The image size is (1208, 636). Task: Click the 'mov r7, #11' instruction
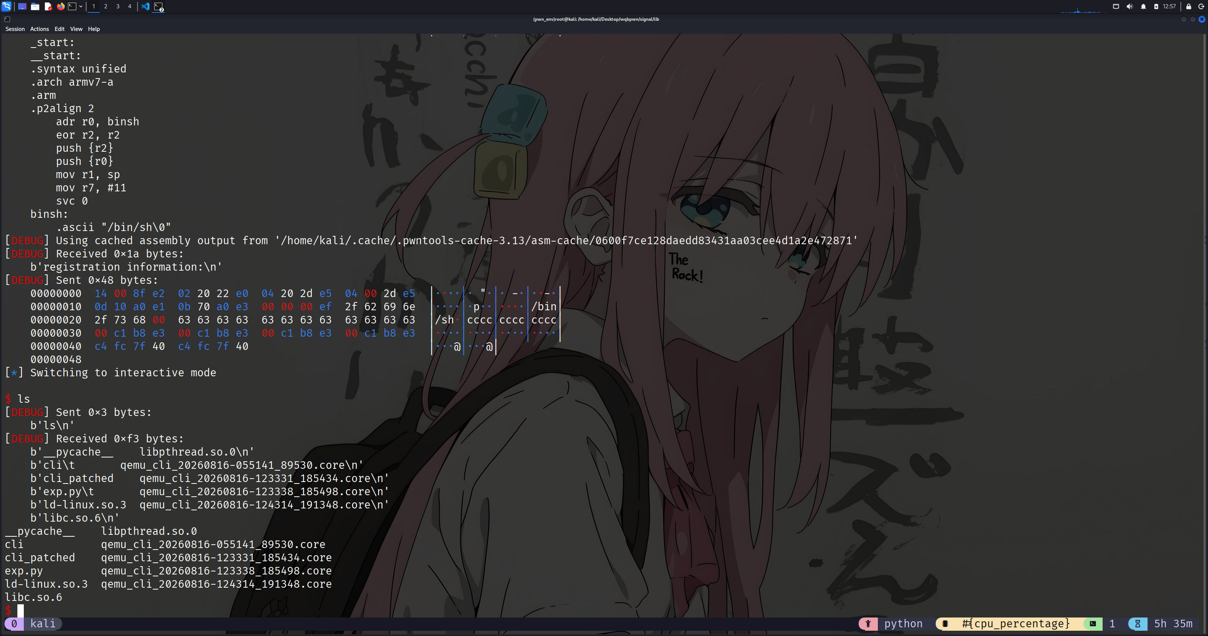click(x=91, y=188)
